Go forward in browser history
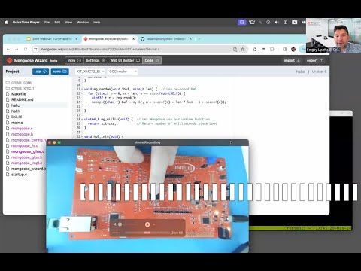This screenshot has width=361, height=271. click(17, 49)
